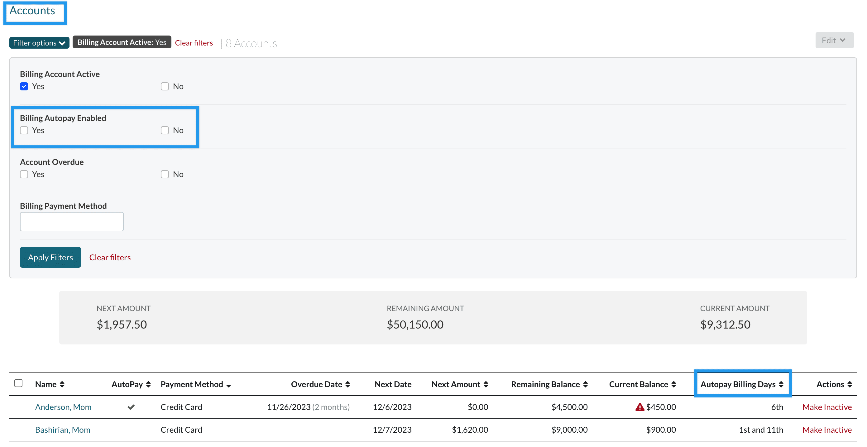Image resolution: width=867 pixels, height=447 pixels.
Task: Uncheck Yes under Billing Account Active
Action: pyautogui.click(x=24, y=86)
